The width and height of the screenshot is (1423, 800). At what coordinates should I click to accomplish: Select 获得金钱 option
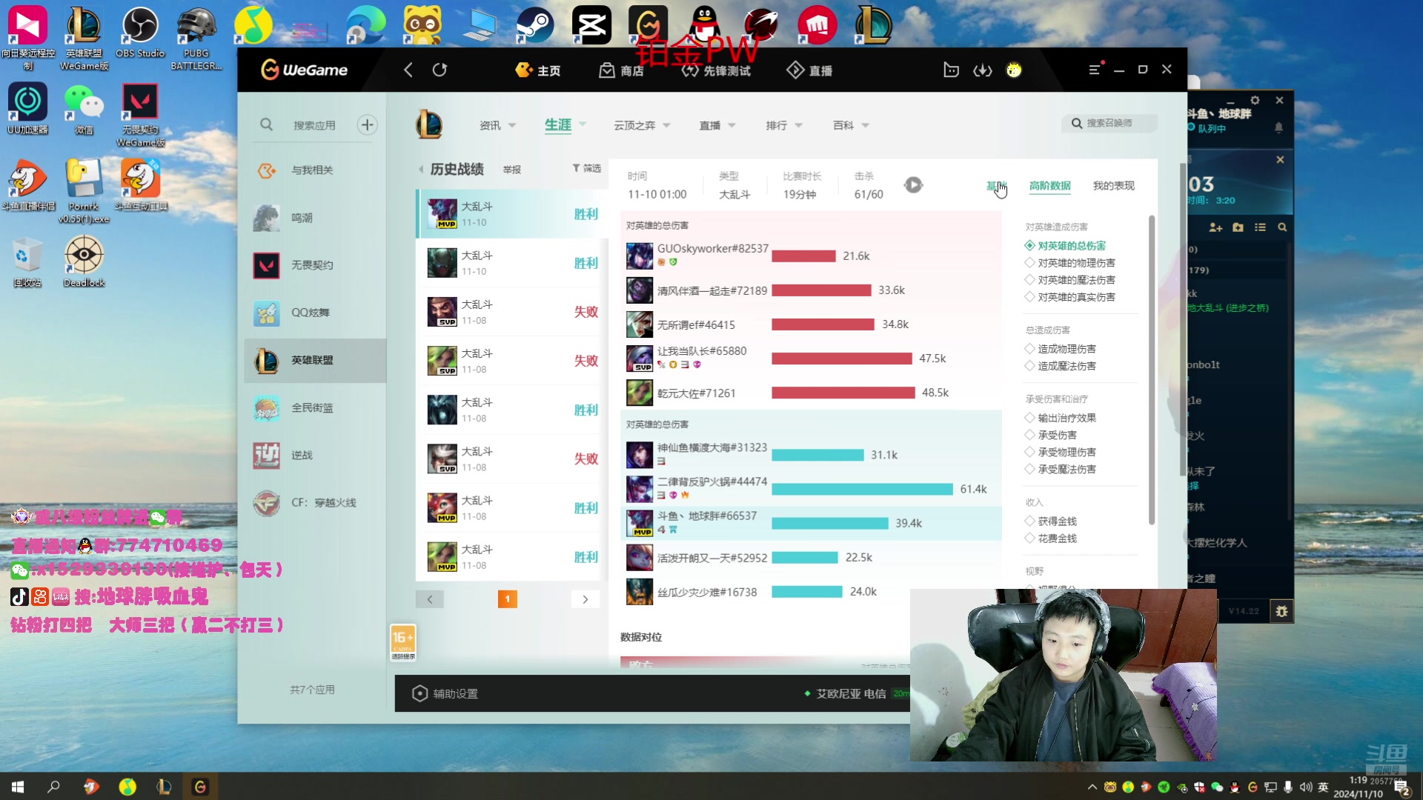1051,521
